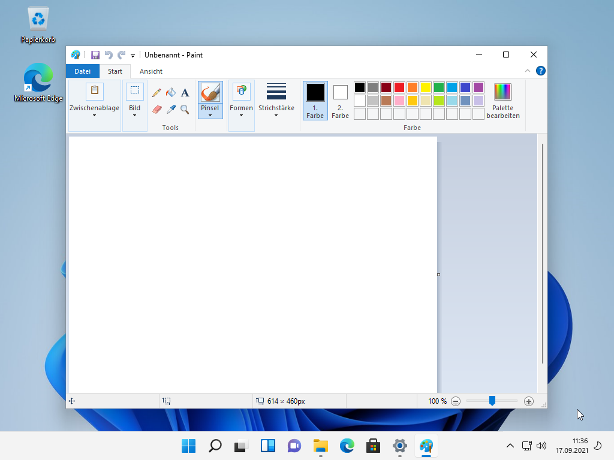Click the Redo arrow in the title bar

tap(122, 55)
